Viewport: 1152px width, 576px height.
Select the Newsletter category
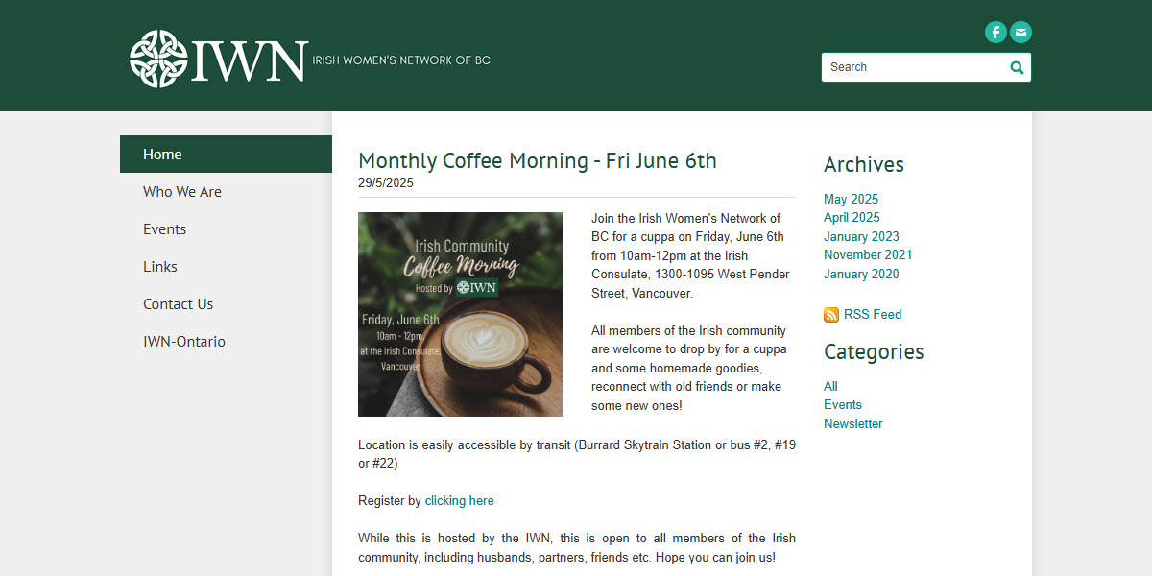click(x=852, y=422)
